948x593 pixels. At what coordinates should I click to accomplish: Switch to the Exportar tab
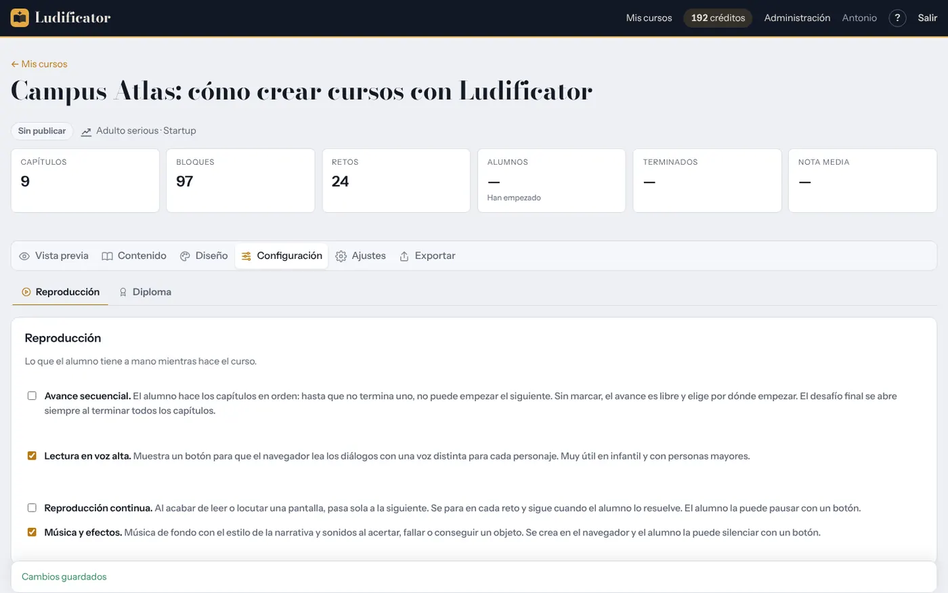coord(427,256)
